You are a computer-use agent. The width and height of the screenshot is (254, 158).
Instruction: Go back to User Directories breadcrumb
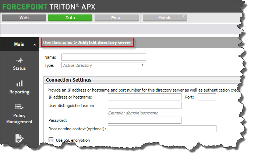(57, 42)
